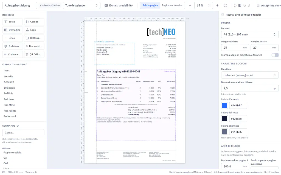Screen dimensions: 281x175
Task: Select Fußlinie in page elements list
Action: (9, 94)
